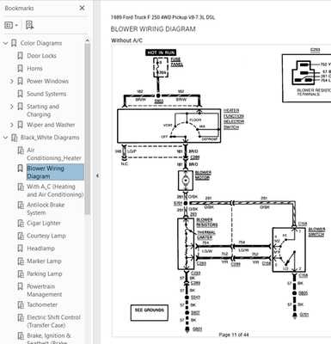
Task: Open Electric Shift Control (Transfer Case) bookmark
Action: click(53, 322)
